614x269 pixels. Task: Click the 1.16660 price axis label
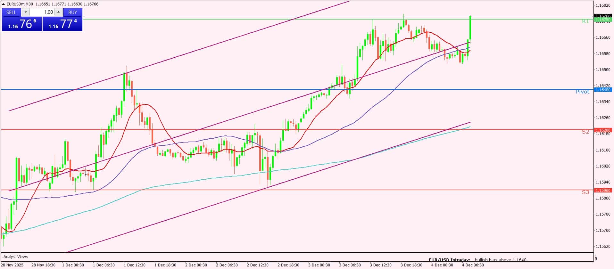pos(603,37)
